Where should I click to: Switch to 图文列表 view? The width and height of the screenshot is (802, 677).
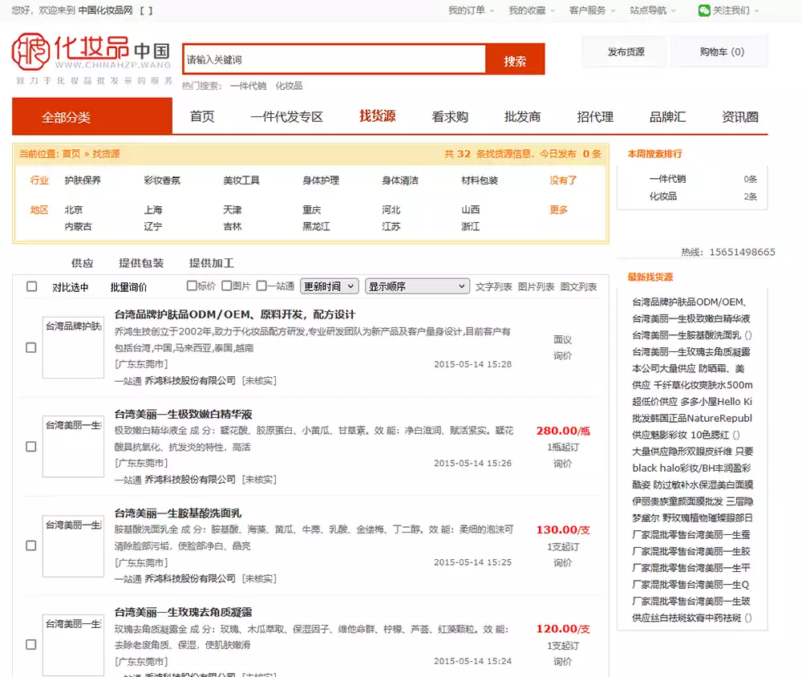pyautogui.click(x=578, y=286)
